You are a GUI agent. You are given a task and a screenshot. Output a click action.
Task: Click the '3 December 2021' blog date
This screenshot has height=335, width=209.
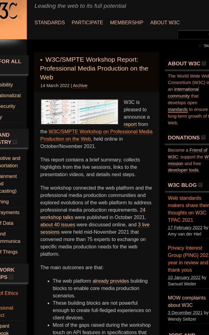pos(185,313)
